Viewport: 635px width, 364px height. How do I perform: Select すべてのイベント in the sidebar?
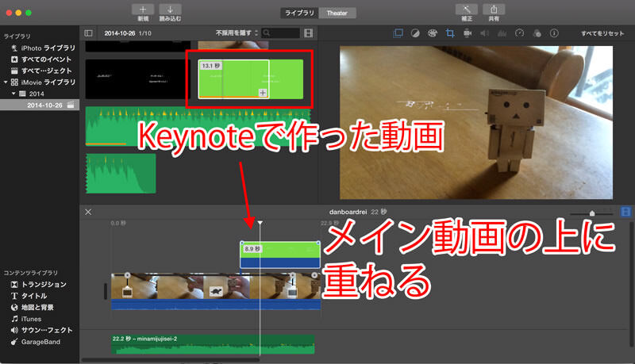(x=41, y=59)
